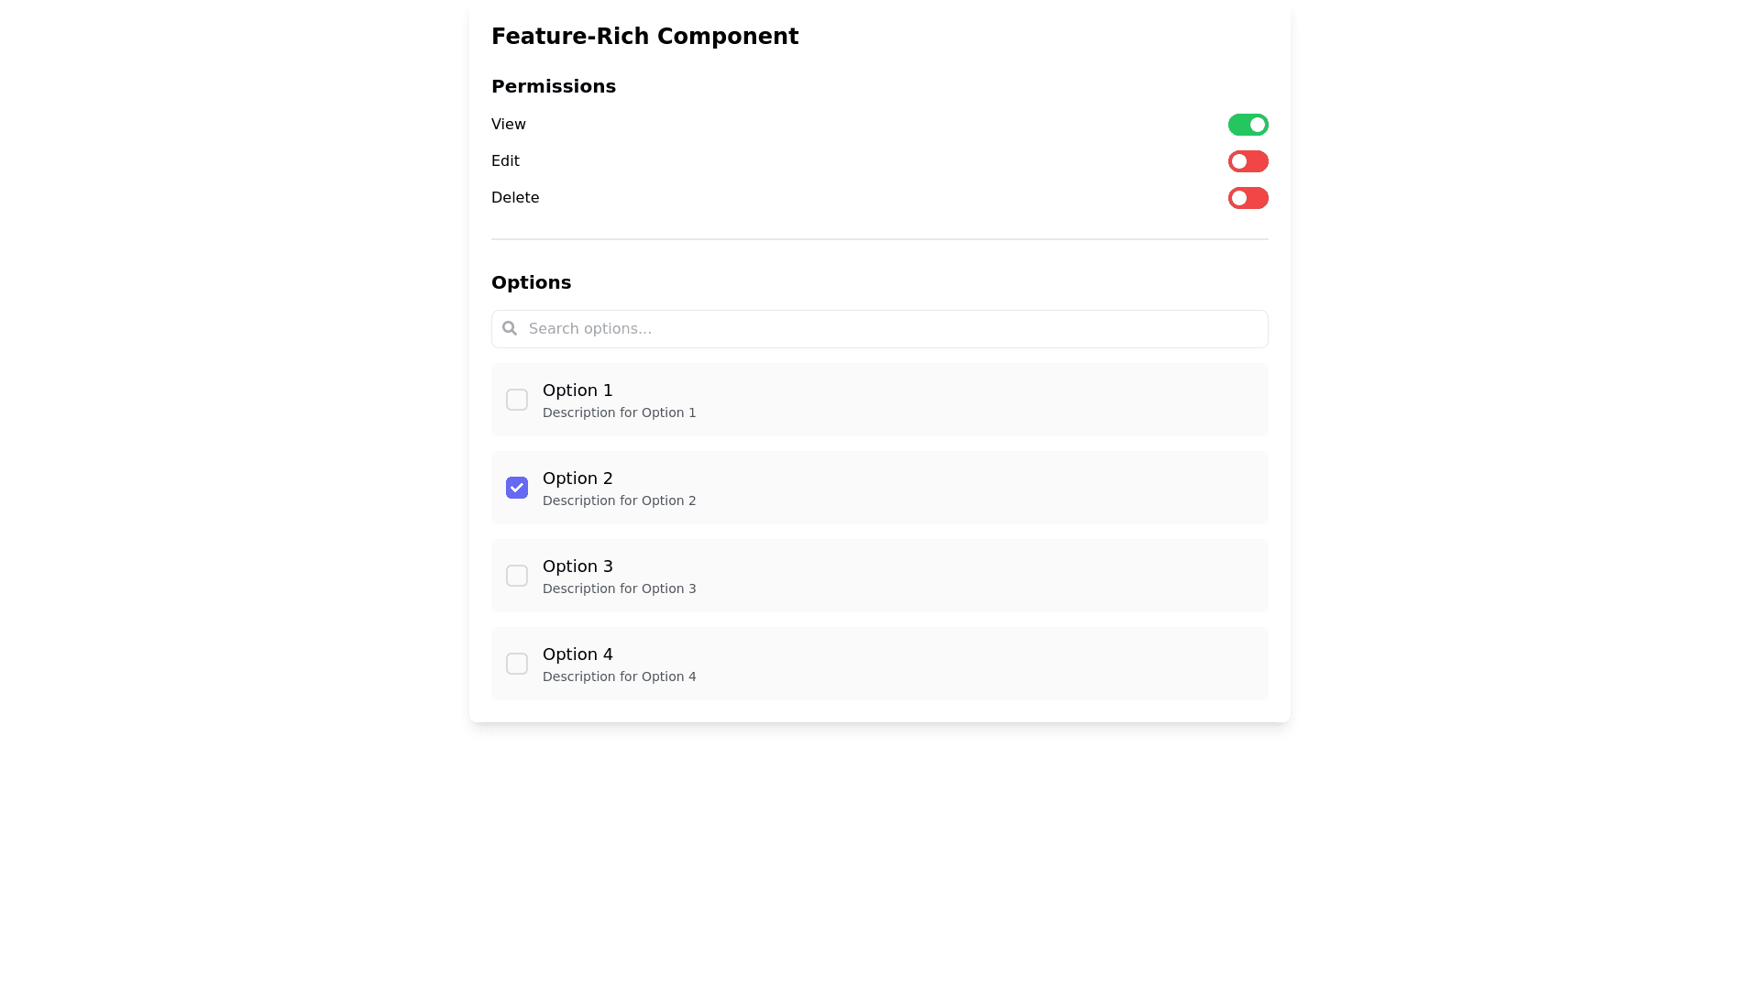This screenshot has height=990, width=1760.
Task: Click the Delete permission label
Action: point(515,198)
